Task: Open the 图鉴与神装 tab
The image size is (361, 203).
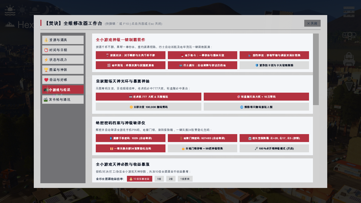Action: [x=63, y=70]
